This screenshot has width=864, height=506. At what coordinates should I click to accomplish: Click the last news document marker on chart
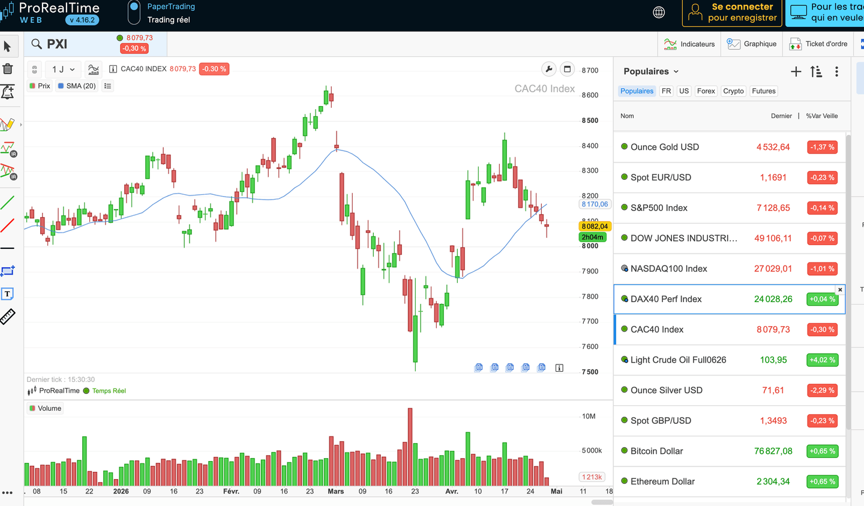point(541,368)
